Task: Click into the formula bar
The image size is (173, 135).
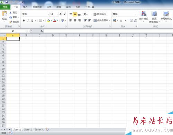Action: 108,31
